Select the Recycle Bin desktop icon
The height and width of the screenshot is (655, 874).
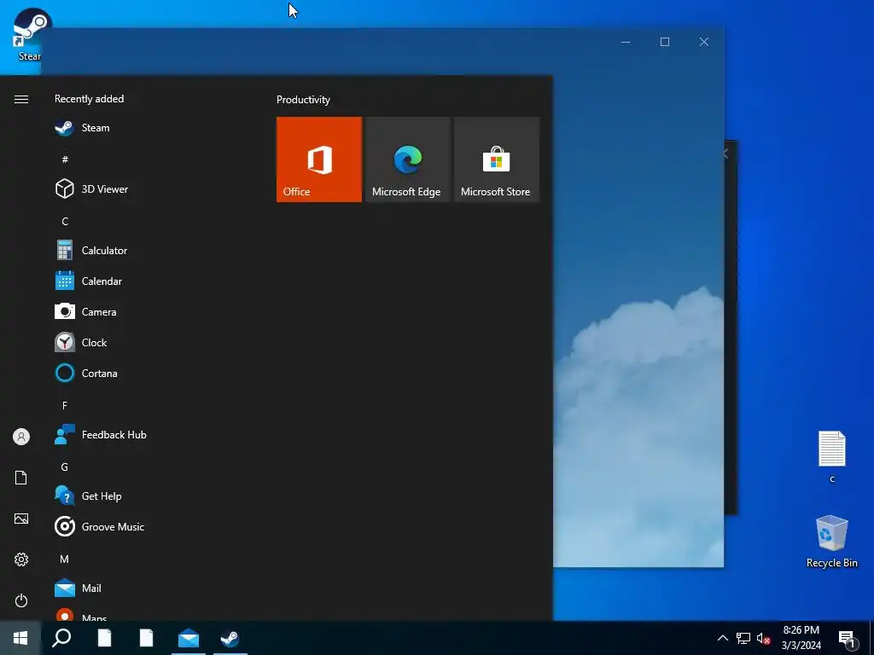point(831,542)
